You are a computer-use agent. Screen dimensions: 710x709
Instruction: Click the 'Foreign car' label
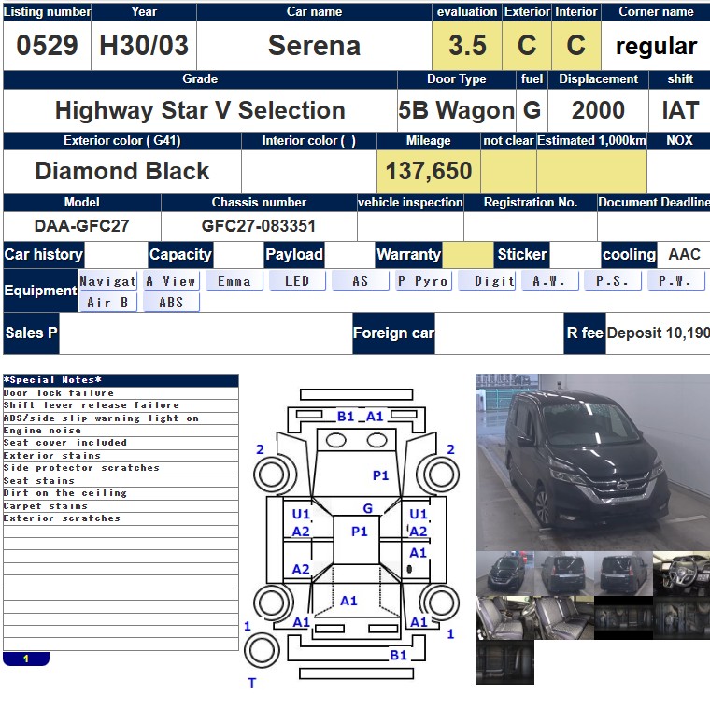(x=393, y=333)
